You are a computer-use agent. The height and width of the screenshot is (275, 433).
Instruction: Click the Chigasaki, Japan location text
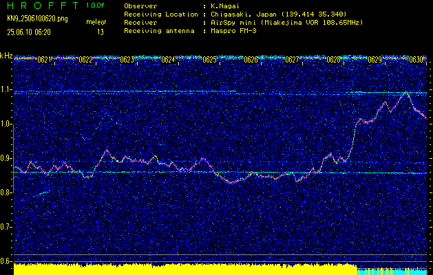point(279,14)
